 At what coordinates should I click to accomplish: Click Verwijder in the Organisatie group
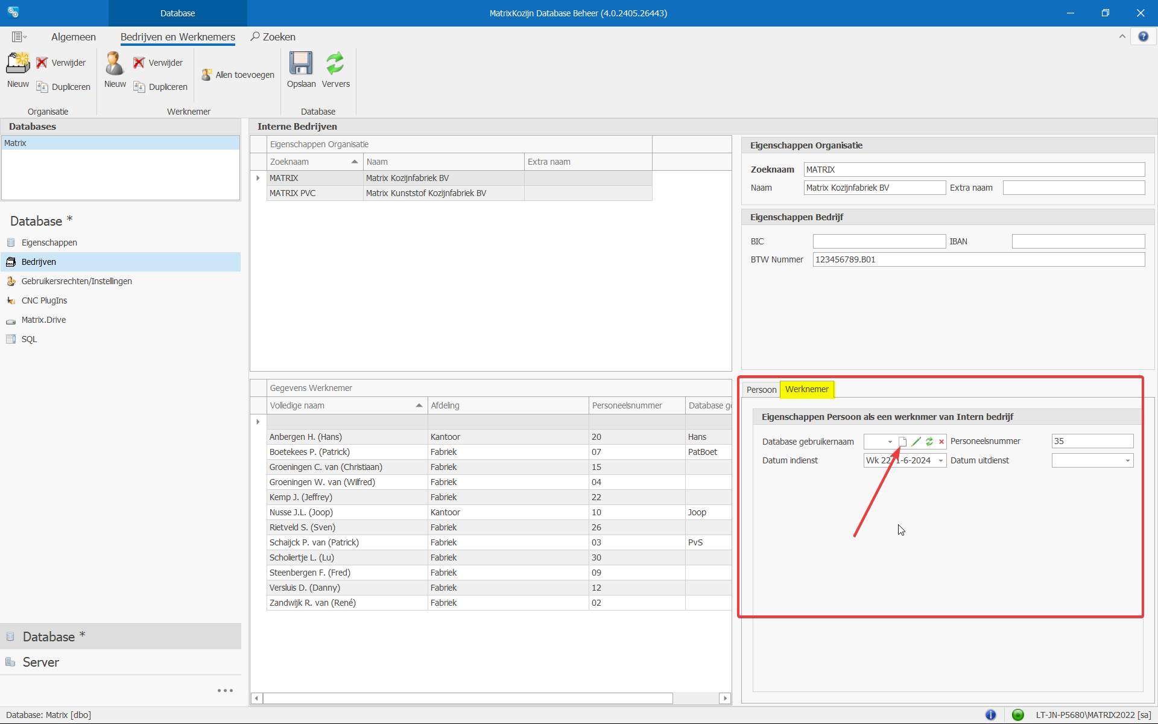coord(61,63)
